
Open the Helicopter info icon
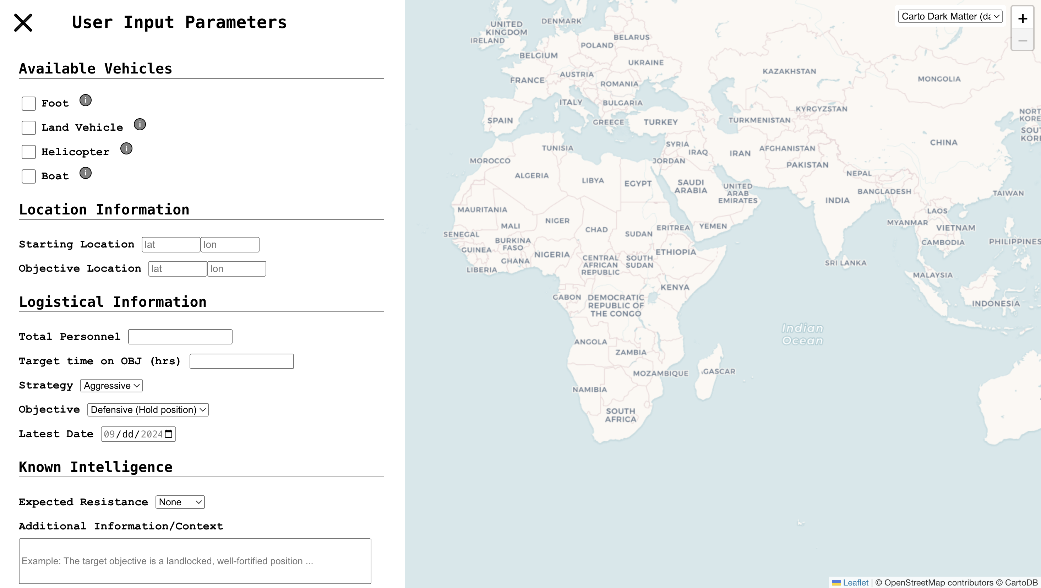[126, 149]
